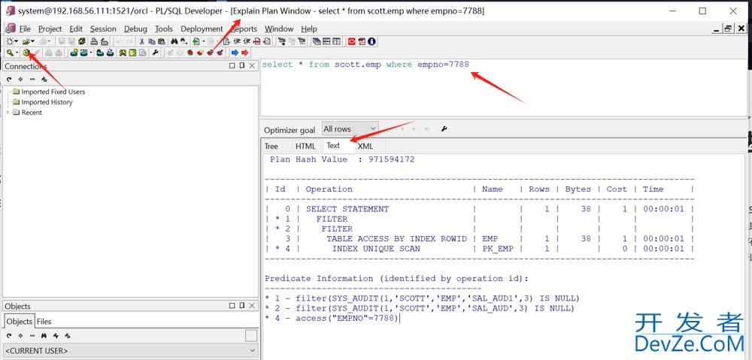Click the Paste toolbar icon
752x360 pixels.
162,41
